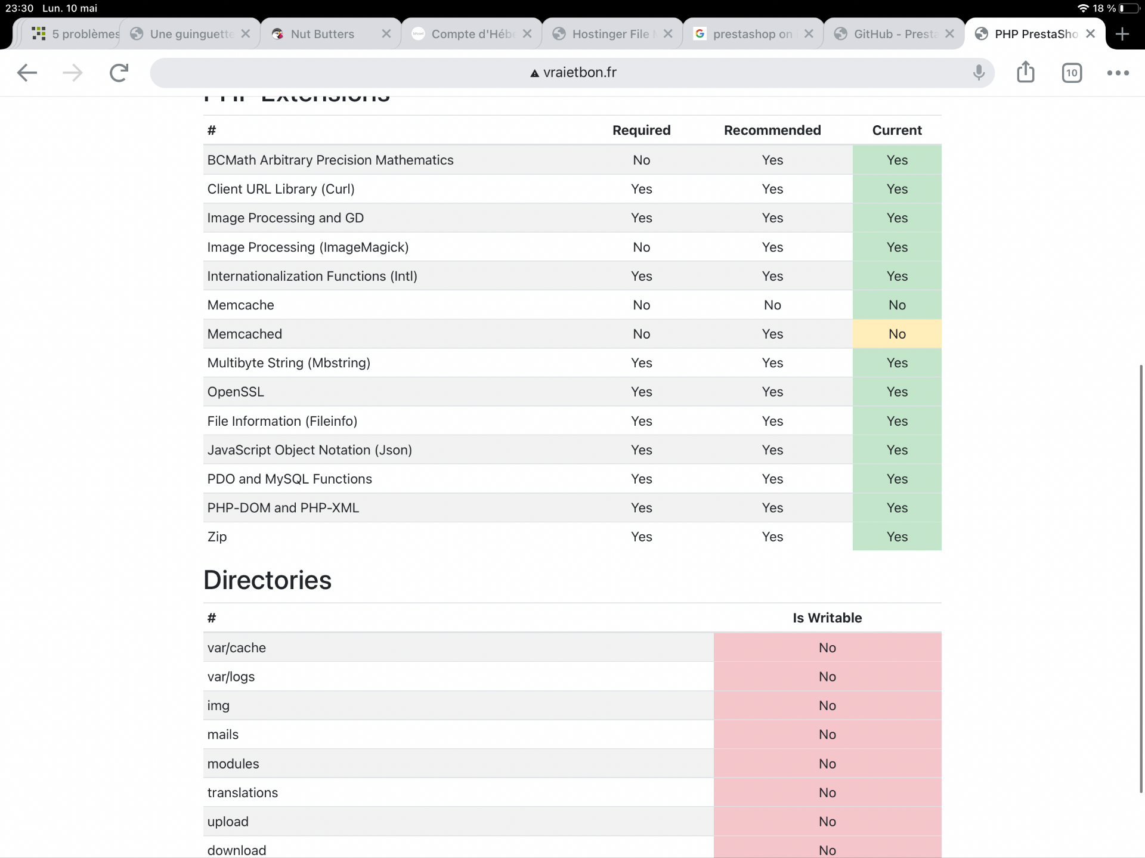Click the Recommended column header

click(x=772, y=130)
